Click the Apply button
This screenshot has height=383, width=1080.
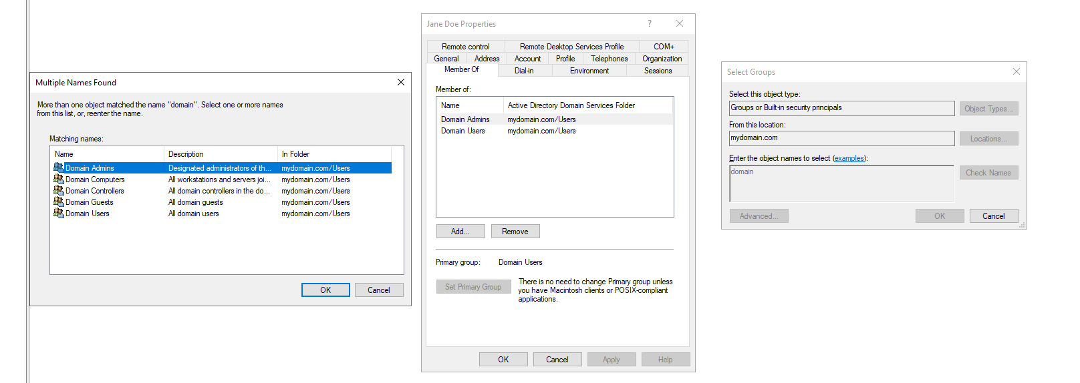click(612, 360)
